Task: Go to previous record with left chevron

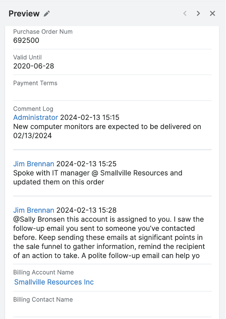Action: pyautogui.click(x=185, y=14)
